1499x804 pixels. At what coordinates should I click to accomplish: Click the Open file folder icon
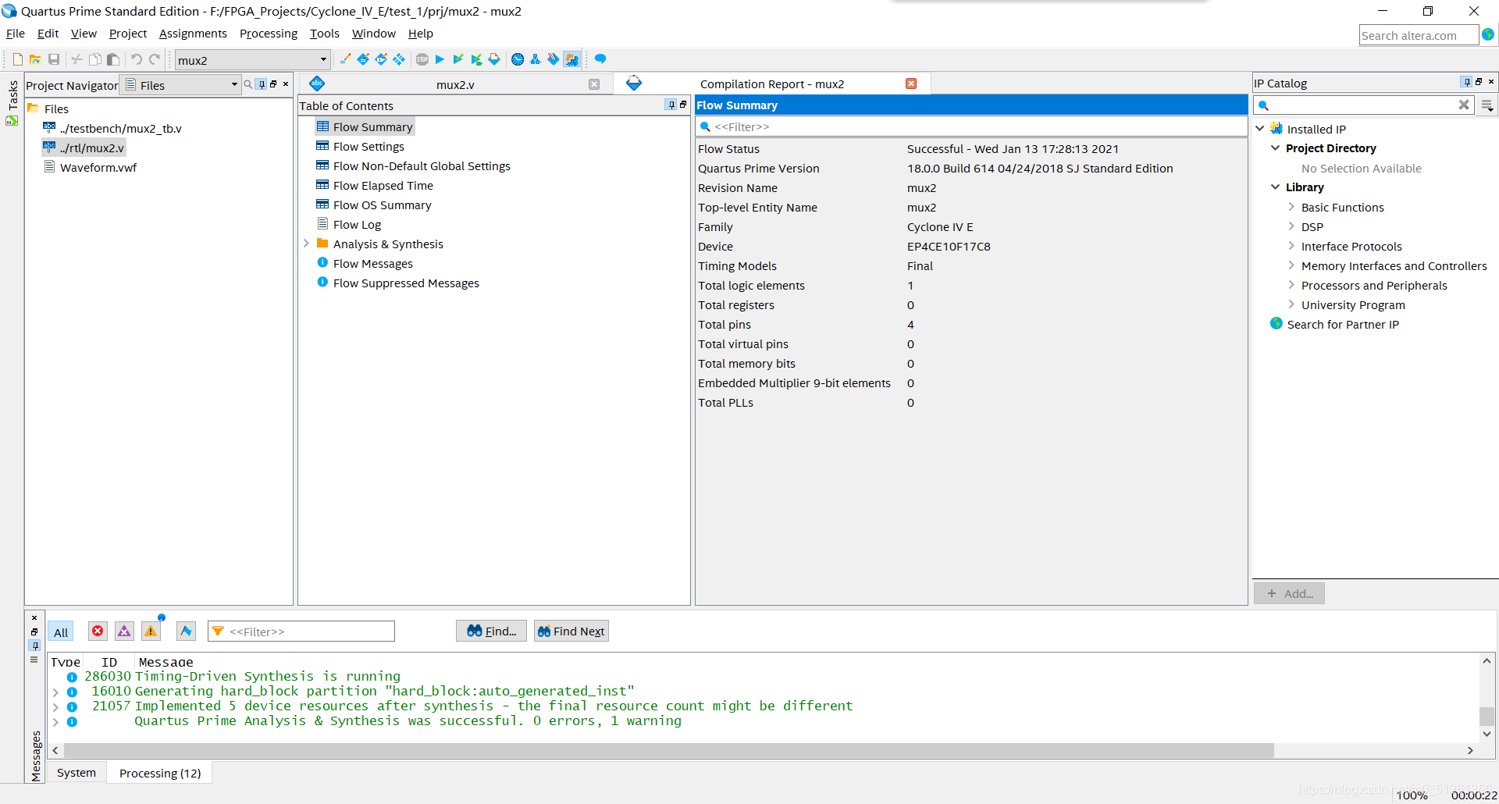(35, 59)
